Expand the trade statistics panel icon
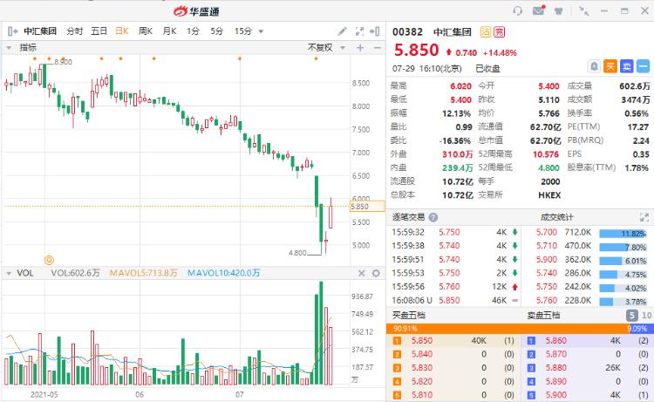The width and height of the screenshot is (654, 402). (x=644, y=217)
